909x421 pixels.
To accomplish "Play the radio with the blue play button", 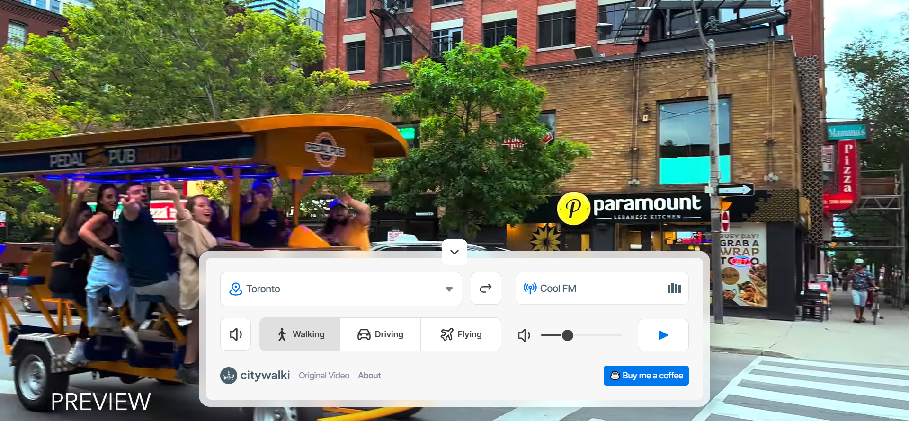I will coord(663,335).
